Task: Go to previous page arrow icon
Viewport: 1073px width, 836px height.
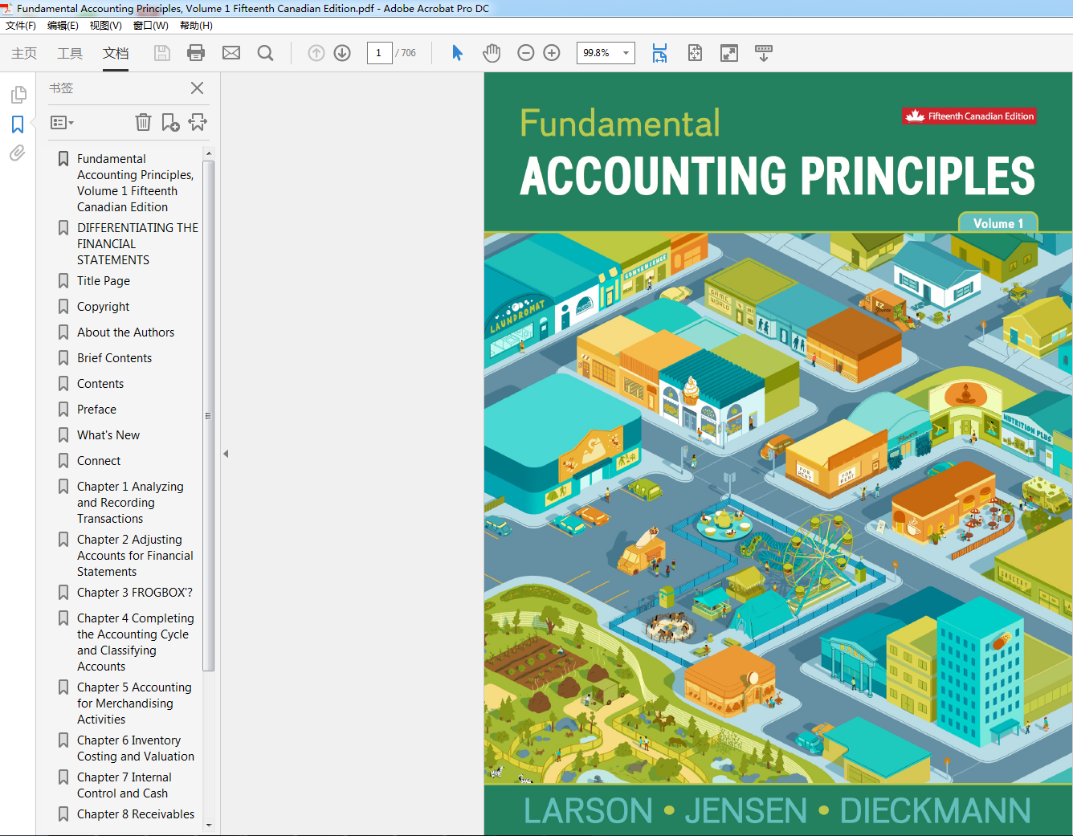Action: tap(316, 53)
